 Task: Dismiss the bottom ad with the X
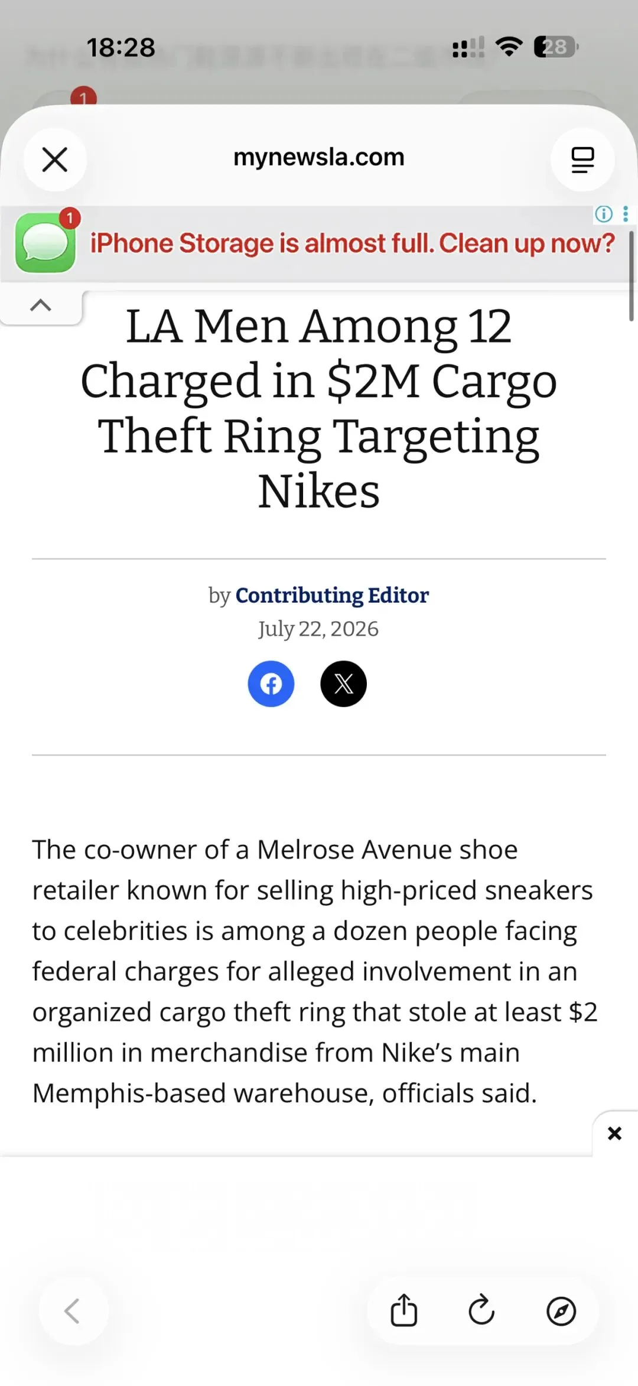(615, 1133)
